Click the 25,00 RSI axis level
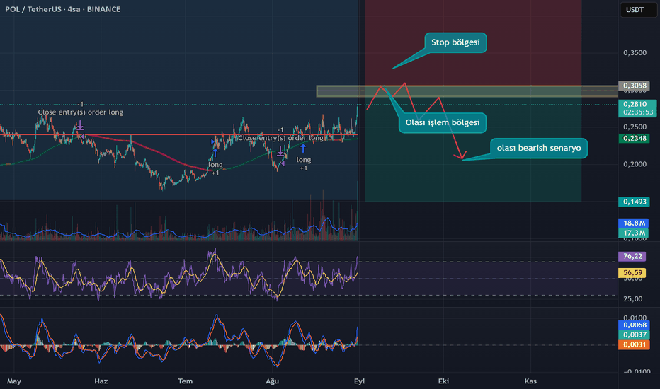Image resolution: width=660 pixels, height=389 pixels. 633,299
